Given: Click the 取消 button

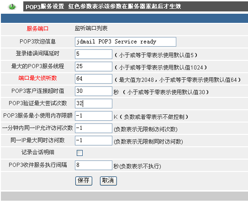Looking at the screenshot, I should point(108,181).
